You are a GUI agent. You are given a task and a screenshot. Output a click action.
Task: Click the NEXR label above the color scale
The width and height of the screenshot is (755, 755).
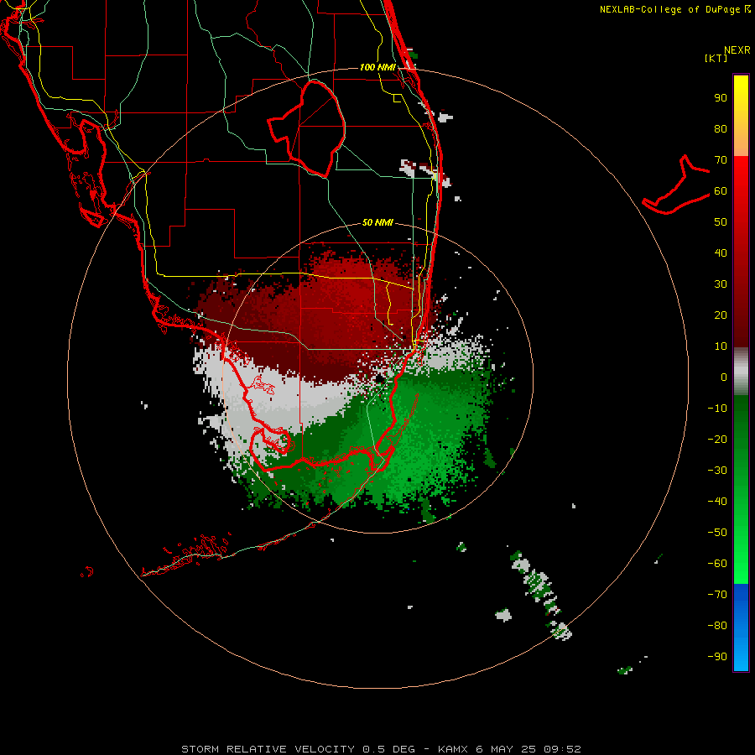737,50
